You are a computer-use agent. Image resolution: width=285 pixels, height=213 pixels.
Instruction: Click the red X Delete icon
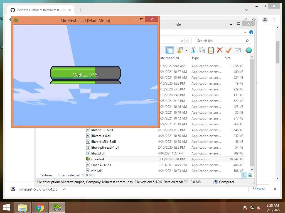[x=220, y=50]
